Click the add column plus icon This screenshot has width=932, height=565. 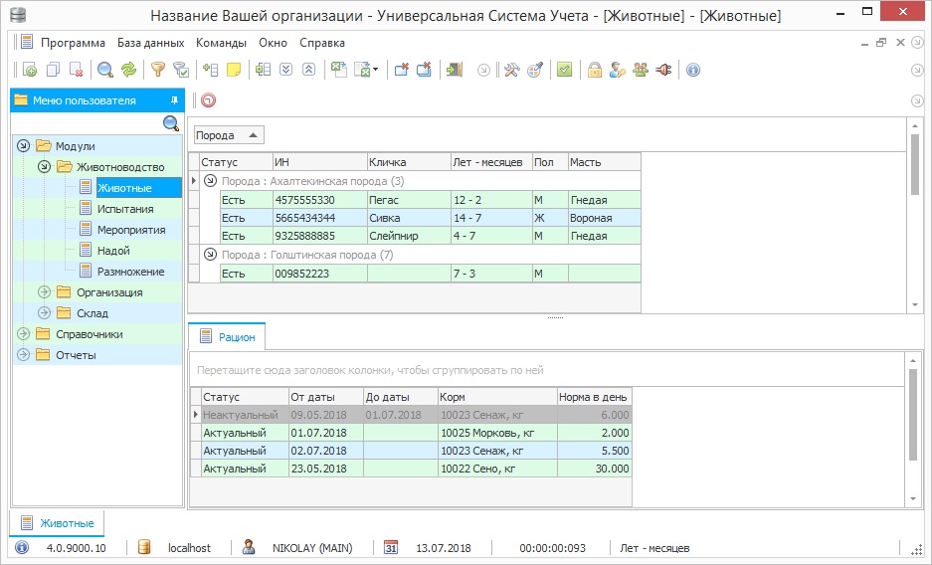coord(211,70)
